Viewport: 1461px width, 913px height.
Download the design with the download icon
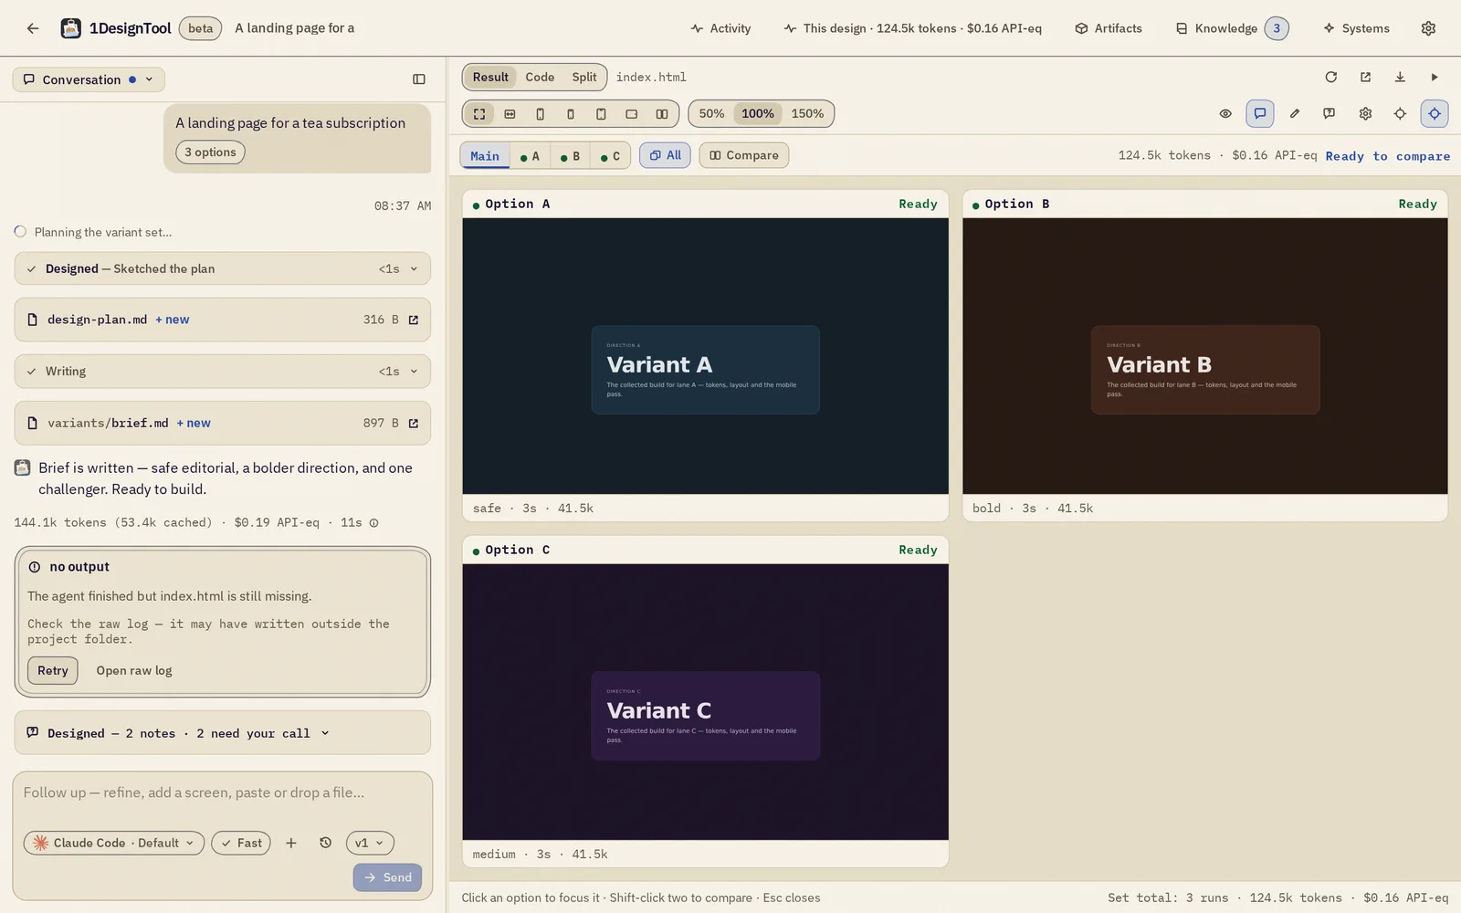pyautogui.click(x=1400, y=77)
